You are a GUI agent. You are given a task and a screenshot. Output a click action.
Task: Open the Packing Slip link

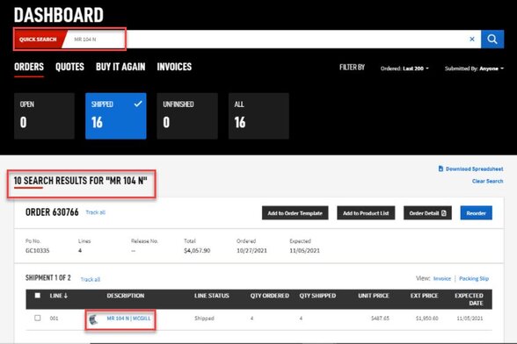pyautogui.click(x=474, y=278)
